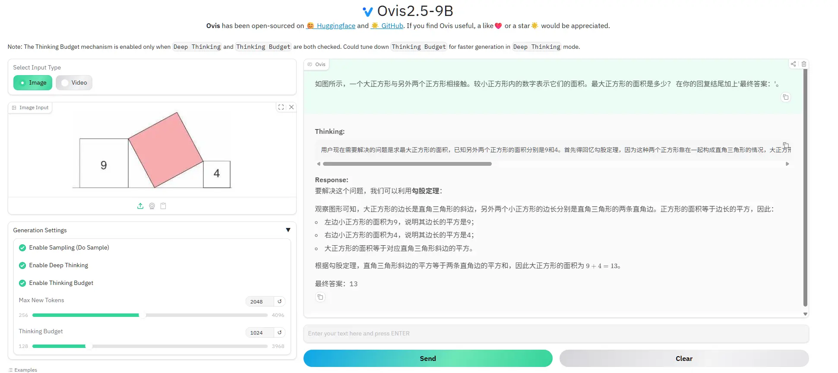
Task: Click the chat scrollbar down arrow
Action: click(x=805, y=314)
